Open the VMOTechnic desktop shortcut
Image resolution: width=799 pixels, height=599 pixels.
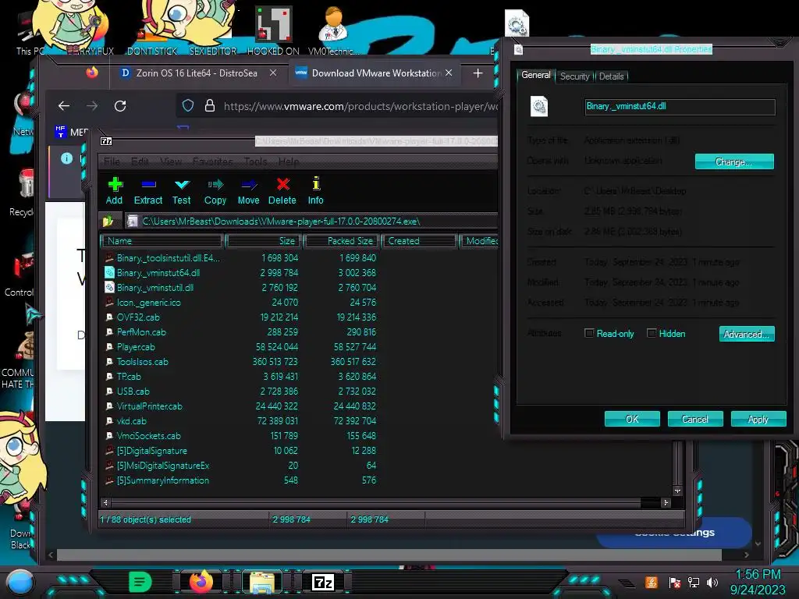click(x=333, y=30)
